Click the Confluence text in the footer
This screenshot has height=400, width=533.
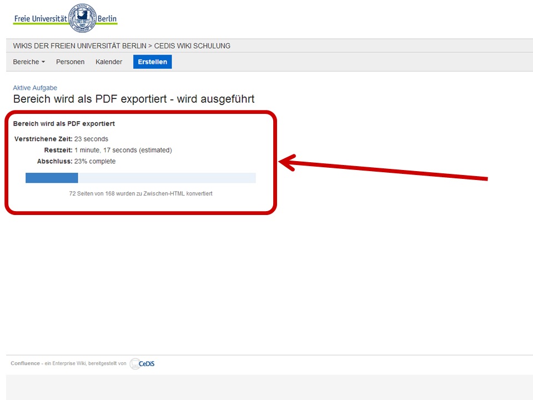pyautogui.click(x=25, y=363)
